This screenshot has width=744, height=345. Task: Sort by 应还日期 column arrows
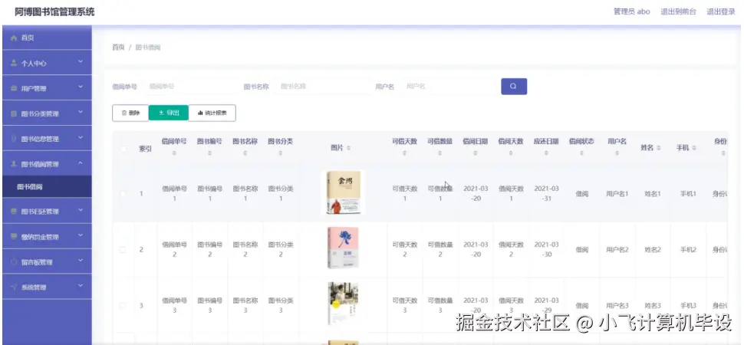[546, 153]
